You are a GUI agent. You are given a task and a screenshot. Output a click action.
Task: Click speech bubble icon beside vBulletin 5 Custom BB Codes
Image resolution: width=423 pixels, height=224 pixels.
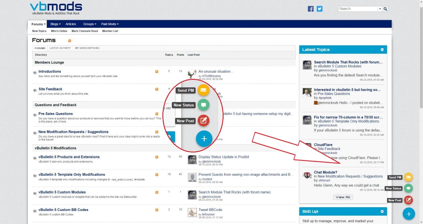pyautogui.click(x=35, y=211)
